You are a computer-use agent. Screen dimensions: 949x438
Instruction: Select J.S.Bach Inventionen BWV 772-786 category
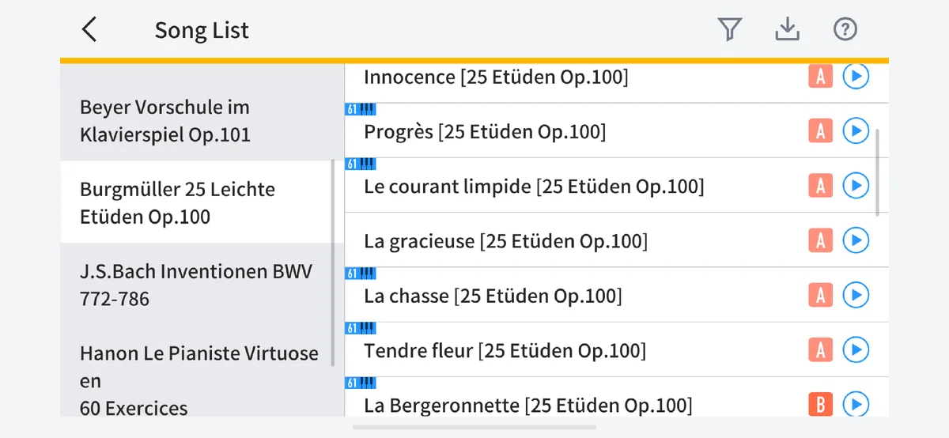[196, 285]
